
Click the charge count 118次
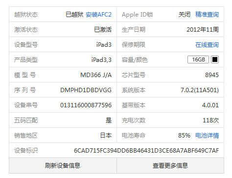210,120
